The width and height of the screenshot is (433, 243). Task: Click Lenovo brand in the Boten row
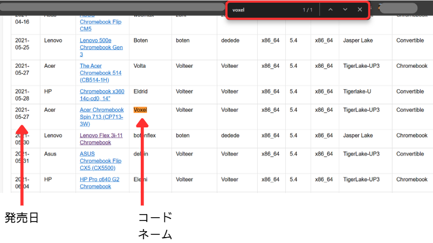53,40
